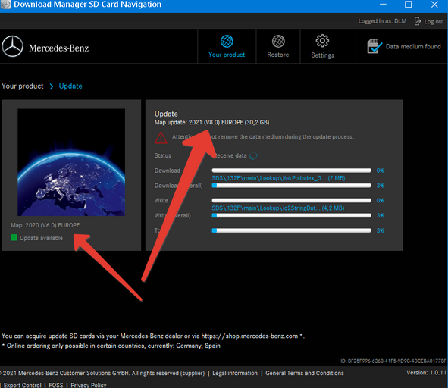Open the Privacy Policy link
The width and height of the screenshot is (448, 388).
pyautogui.click(x=89, y=385)
